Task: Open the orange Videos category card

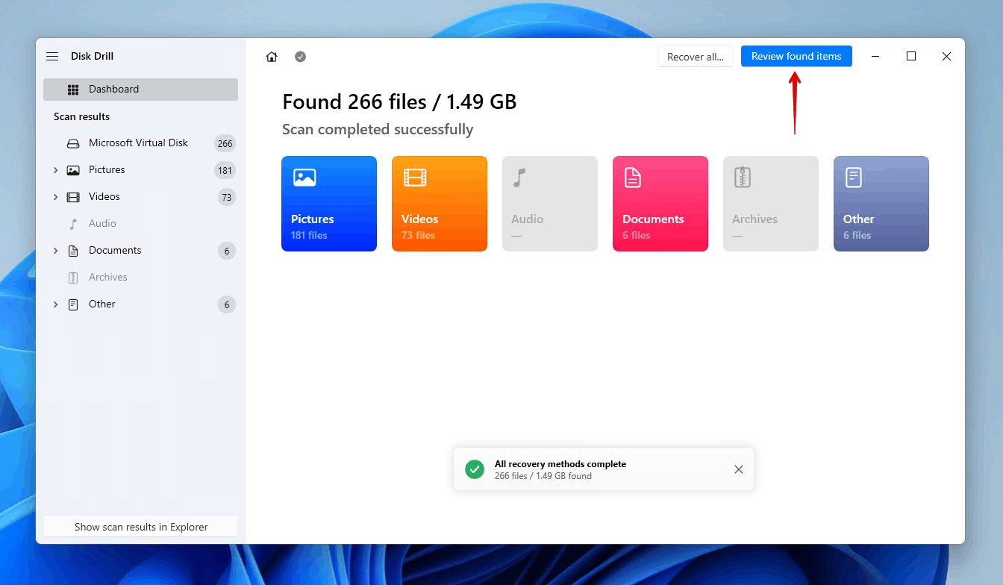Action: click(440, 204)
